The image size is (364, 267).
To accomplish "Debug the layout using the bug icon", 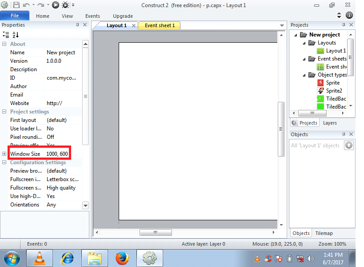I will click(65, 5).
